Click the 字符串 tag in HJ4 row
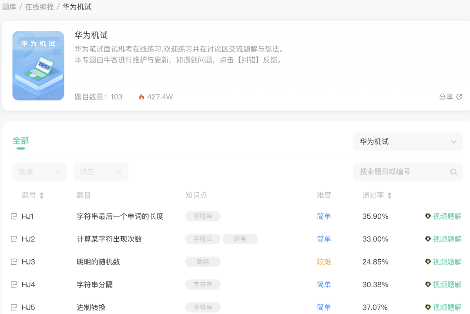470x314 pixels. coord(203,284)
